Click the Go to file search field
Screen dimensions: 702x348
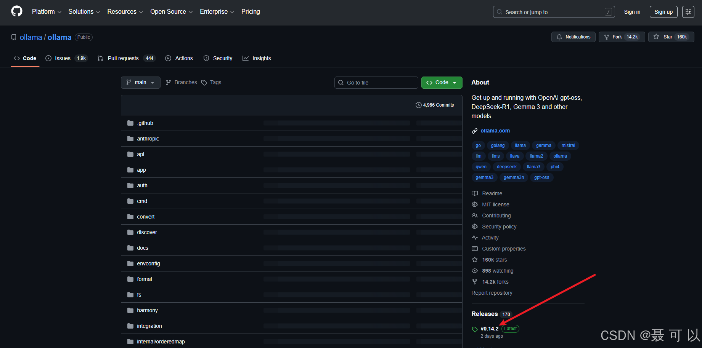point(376,83)
